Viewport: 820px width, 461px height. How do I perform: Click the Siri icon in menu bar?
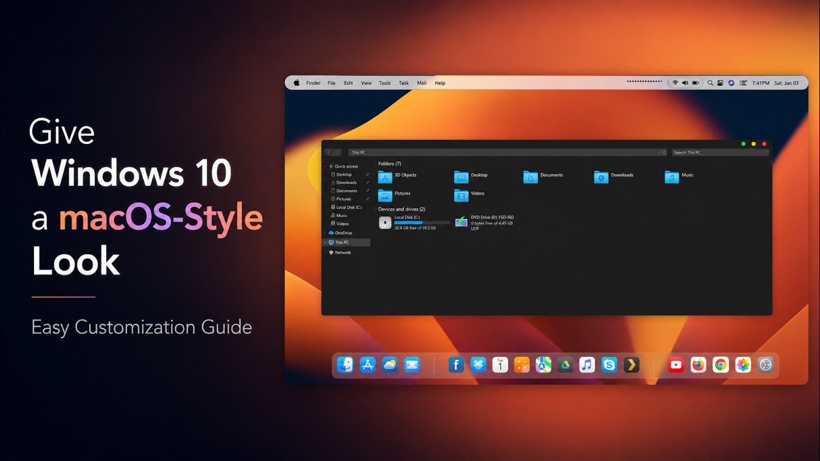coord(731,83)
